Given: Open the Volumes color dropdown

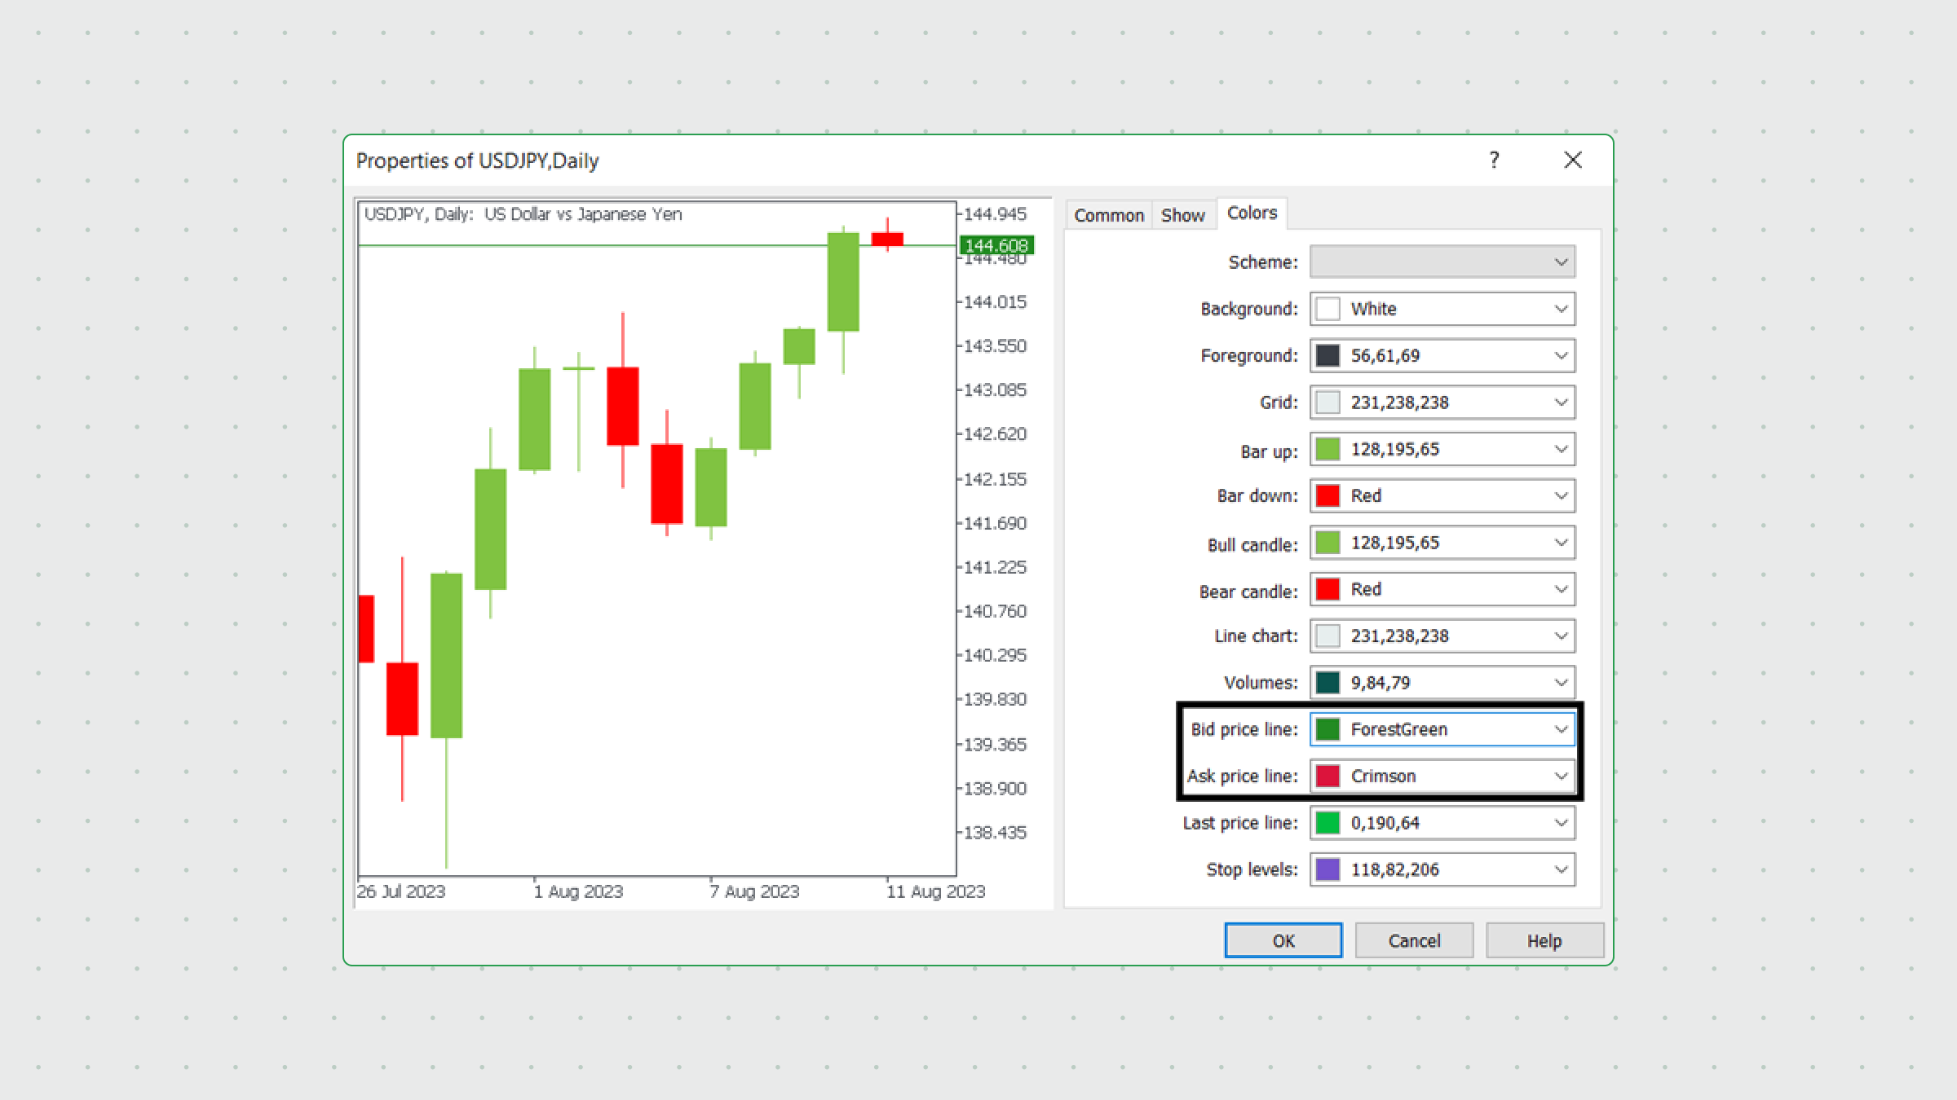Looking at the screenshot, I should (x=1560, y=683).
